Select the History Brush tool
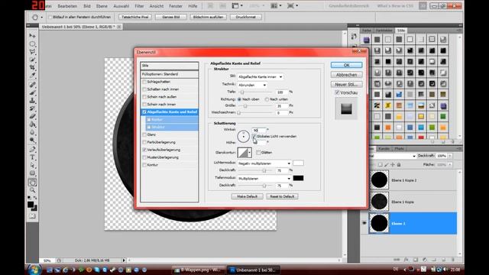Screen dimensions: 489x275 [32, 108]
